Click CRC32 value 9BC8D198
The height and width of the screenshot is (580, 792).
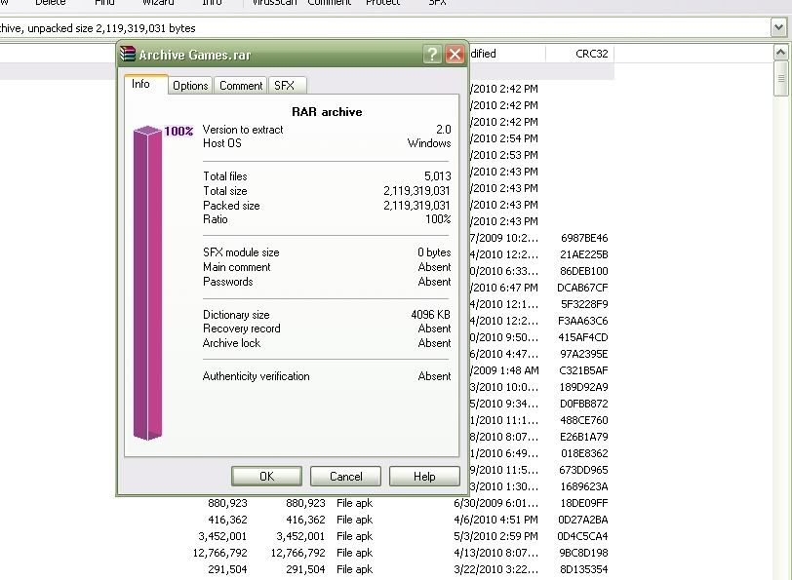583,553
